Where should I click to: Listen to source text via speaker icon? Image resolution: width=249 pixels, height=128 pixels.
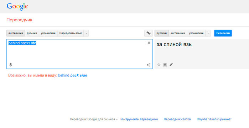[149, 65]
